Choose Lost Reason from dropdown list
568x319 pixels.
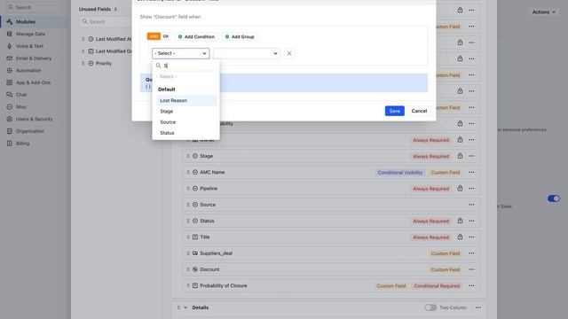click(x=186, y=100)
